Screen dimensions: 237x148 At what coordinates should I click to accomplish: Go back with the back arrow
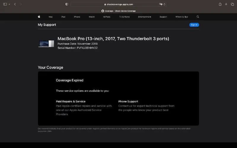pos(15,4)
